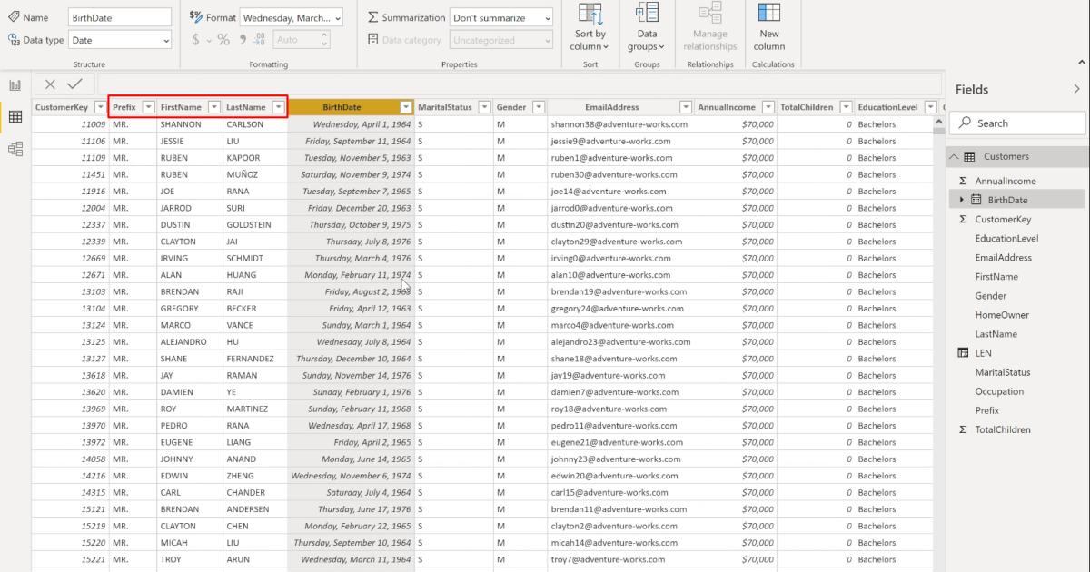Open Manage relationships
Screen dimensions: 1090x572
point(709,27)
